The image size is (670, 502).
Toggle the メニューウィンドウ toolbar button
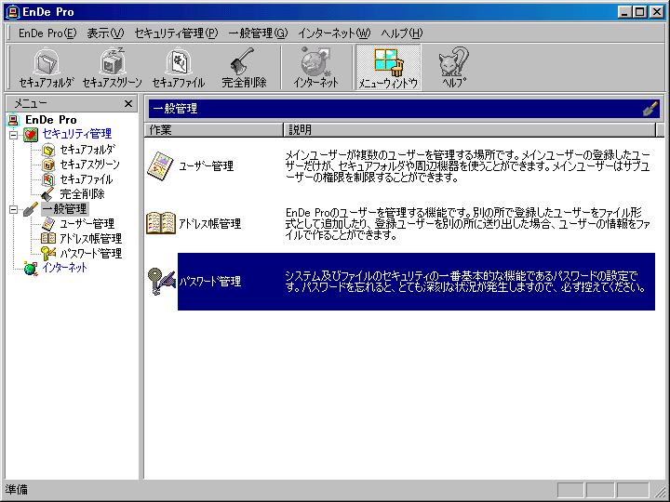coord(388,68)
